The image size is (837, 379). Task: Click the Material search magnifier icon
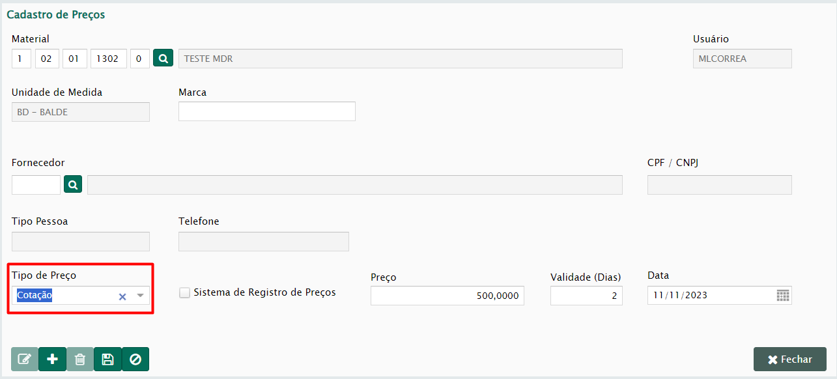pyautogui.click(x=163, y=59)
